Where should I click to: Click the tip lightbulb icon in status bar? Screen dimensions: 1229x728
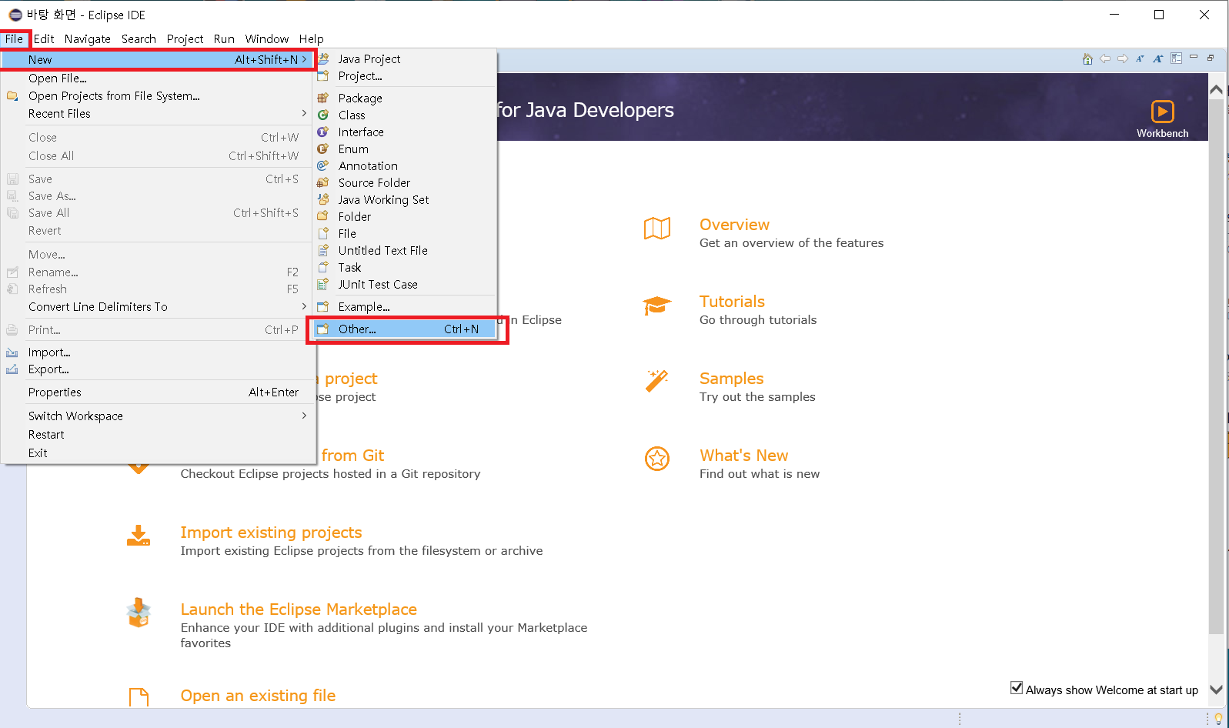tap(1218, 719)
